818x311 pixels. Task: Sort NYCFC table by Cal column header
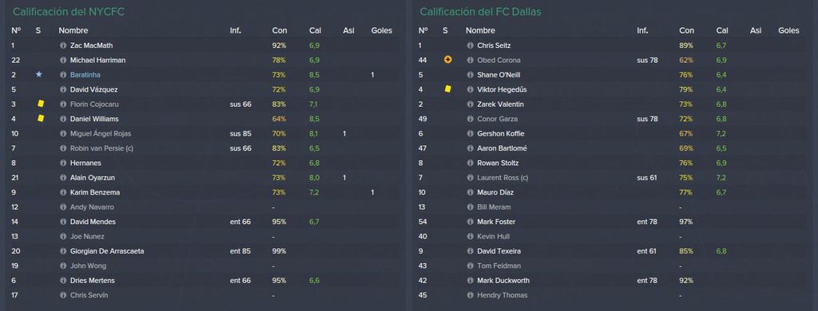[315, 30]
